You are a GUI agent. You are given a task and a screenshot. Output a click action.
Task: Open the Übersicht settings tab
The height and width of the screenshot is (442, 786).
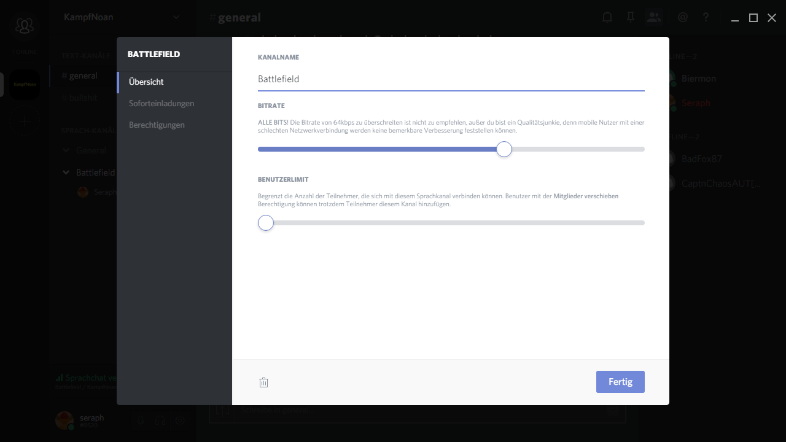pos(174,82)
